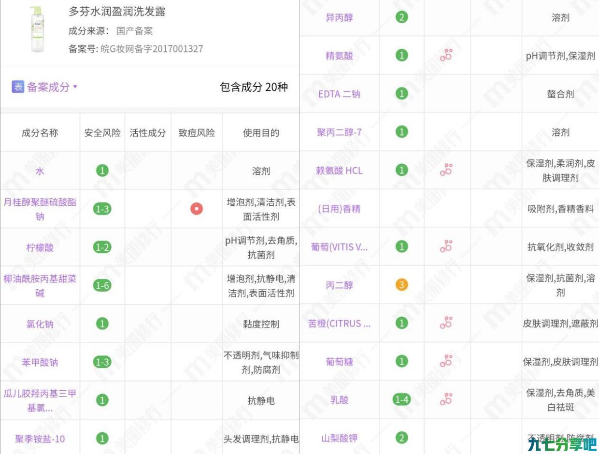Click the safety badge for 苦橙(CITRUS ...
Screen dimensions: 599x454
pyautogui.click(x=401, y=323)
